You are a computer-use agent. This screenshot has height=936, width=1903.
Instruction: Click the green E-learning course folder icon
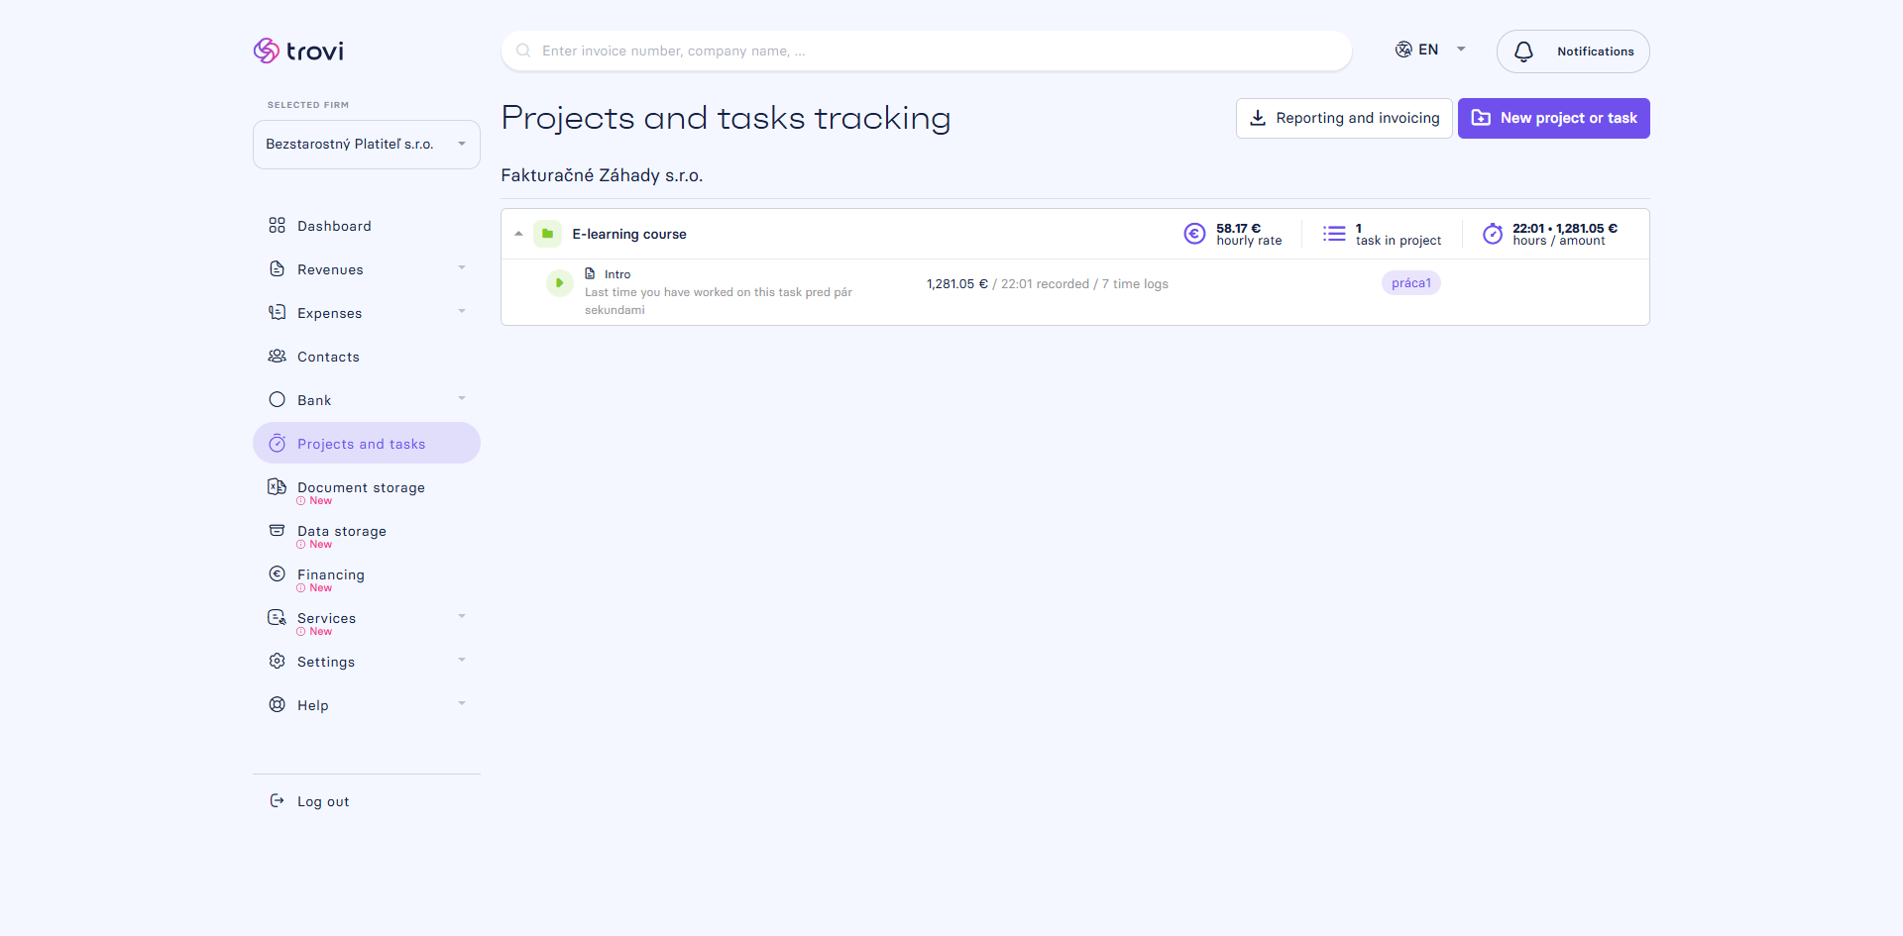point(547,234)
